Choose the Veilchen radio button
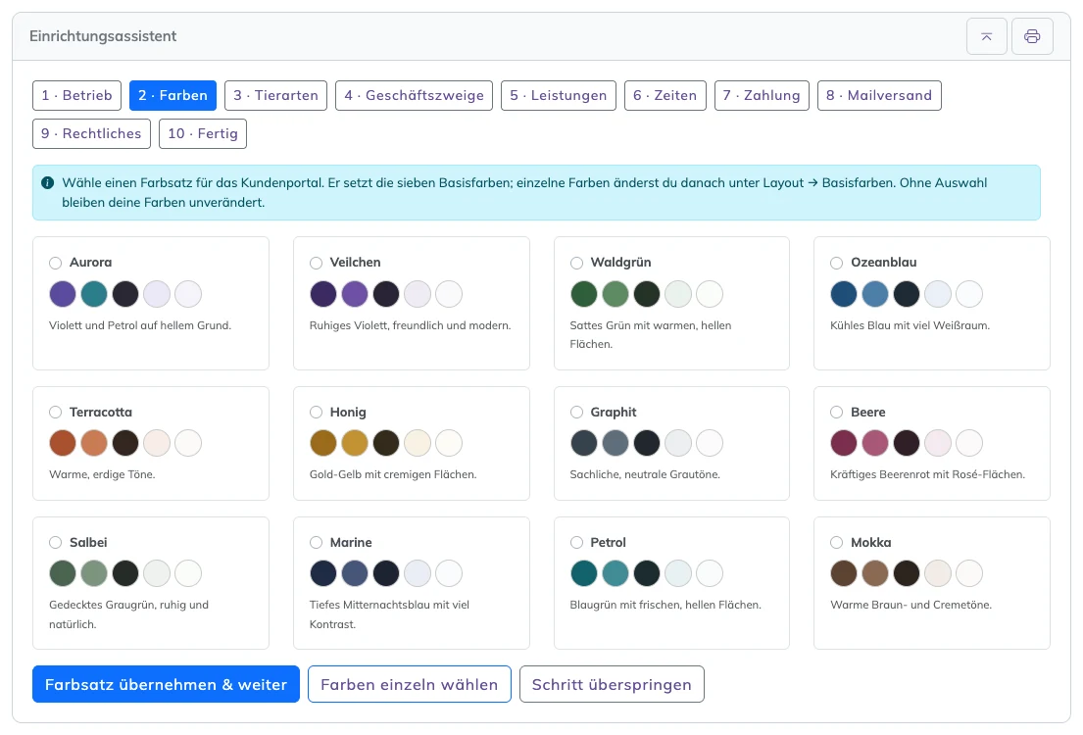 pyautogui.click(x=316, y=263)
